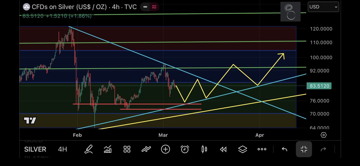Select the drawing pencil tool
This screenshot has width=360, height=166.
pyautogui.click(x=89, y=150)
